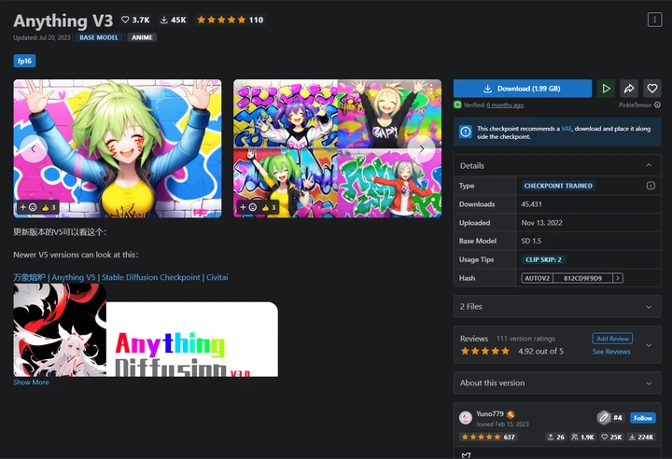The width and height of the screenshot is (672, 459).
Task: Click the ANIME tag badge
Action: (x=142, y=37)
